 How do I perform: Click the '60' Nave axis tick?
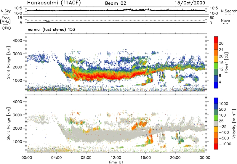[x=212, y=18]
